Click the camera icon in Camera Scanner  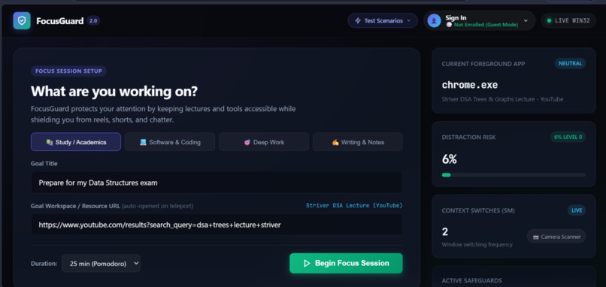(535, 237)
